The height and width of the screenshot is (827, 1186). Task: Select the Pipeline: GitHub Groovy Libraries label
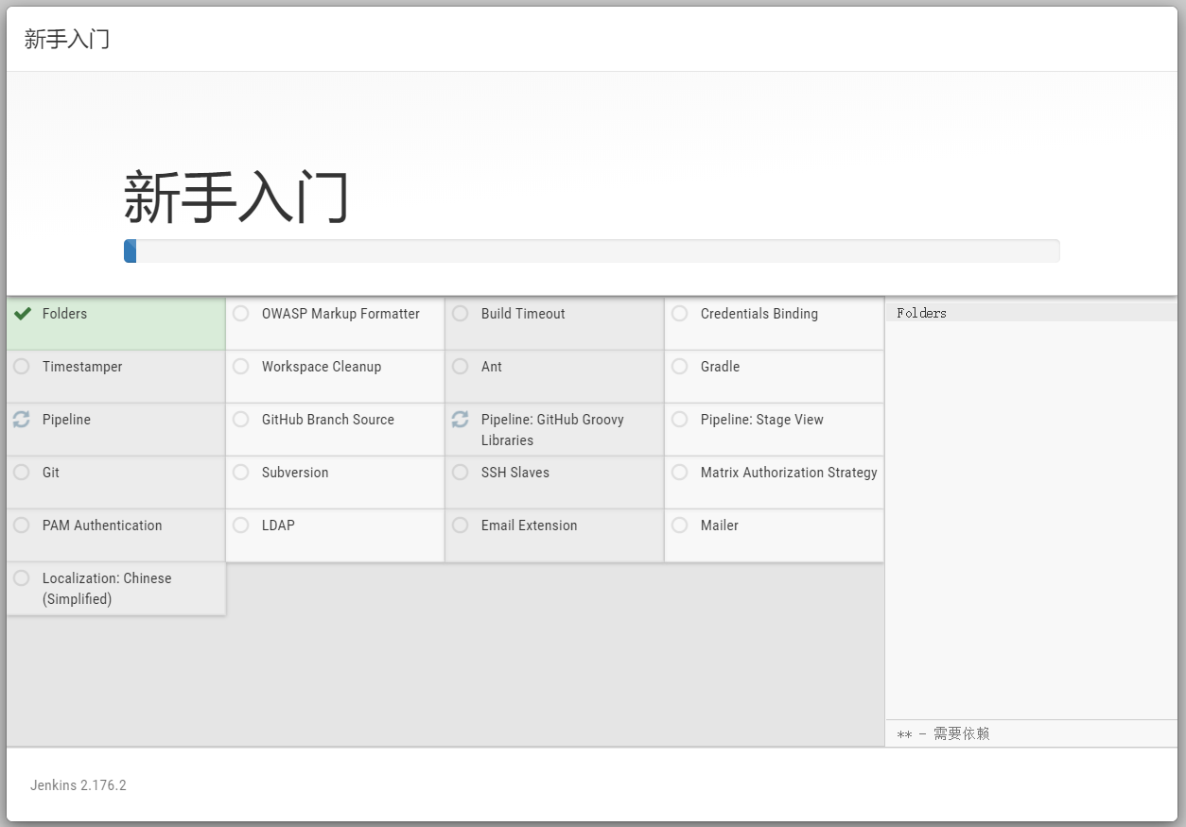552,430
